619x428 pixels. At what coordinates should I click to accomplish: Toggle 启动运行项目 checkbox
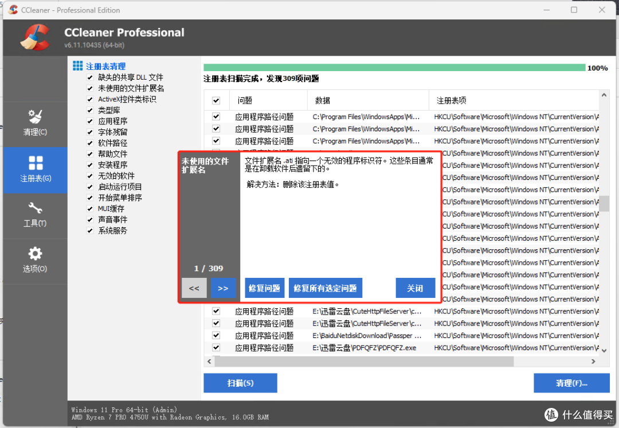click(90, 187)
